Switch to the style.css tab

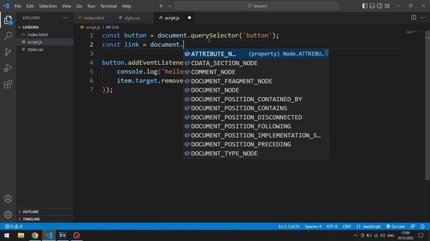132,18
